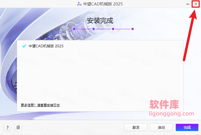This screenshot has height=135, width=201.
Task: Open the license document icon
Action: click(18, 127)
